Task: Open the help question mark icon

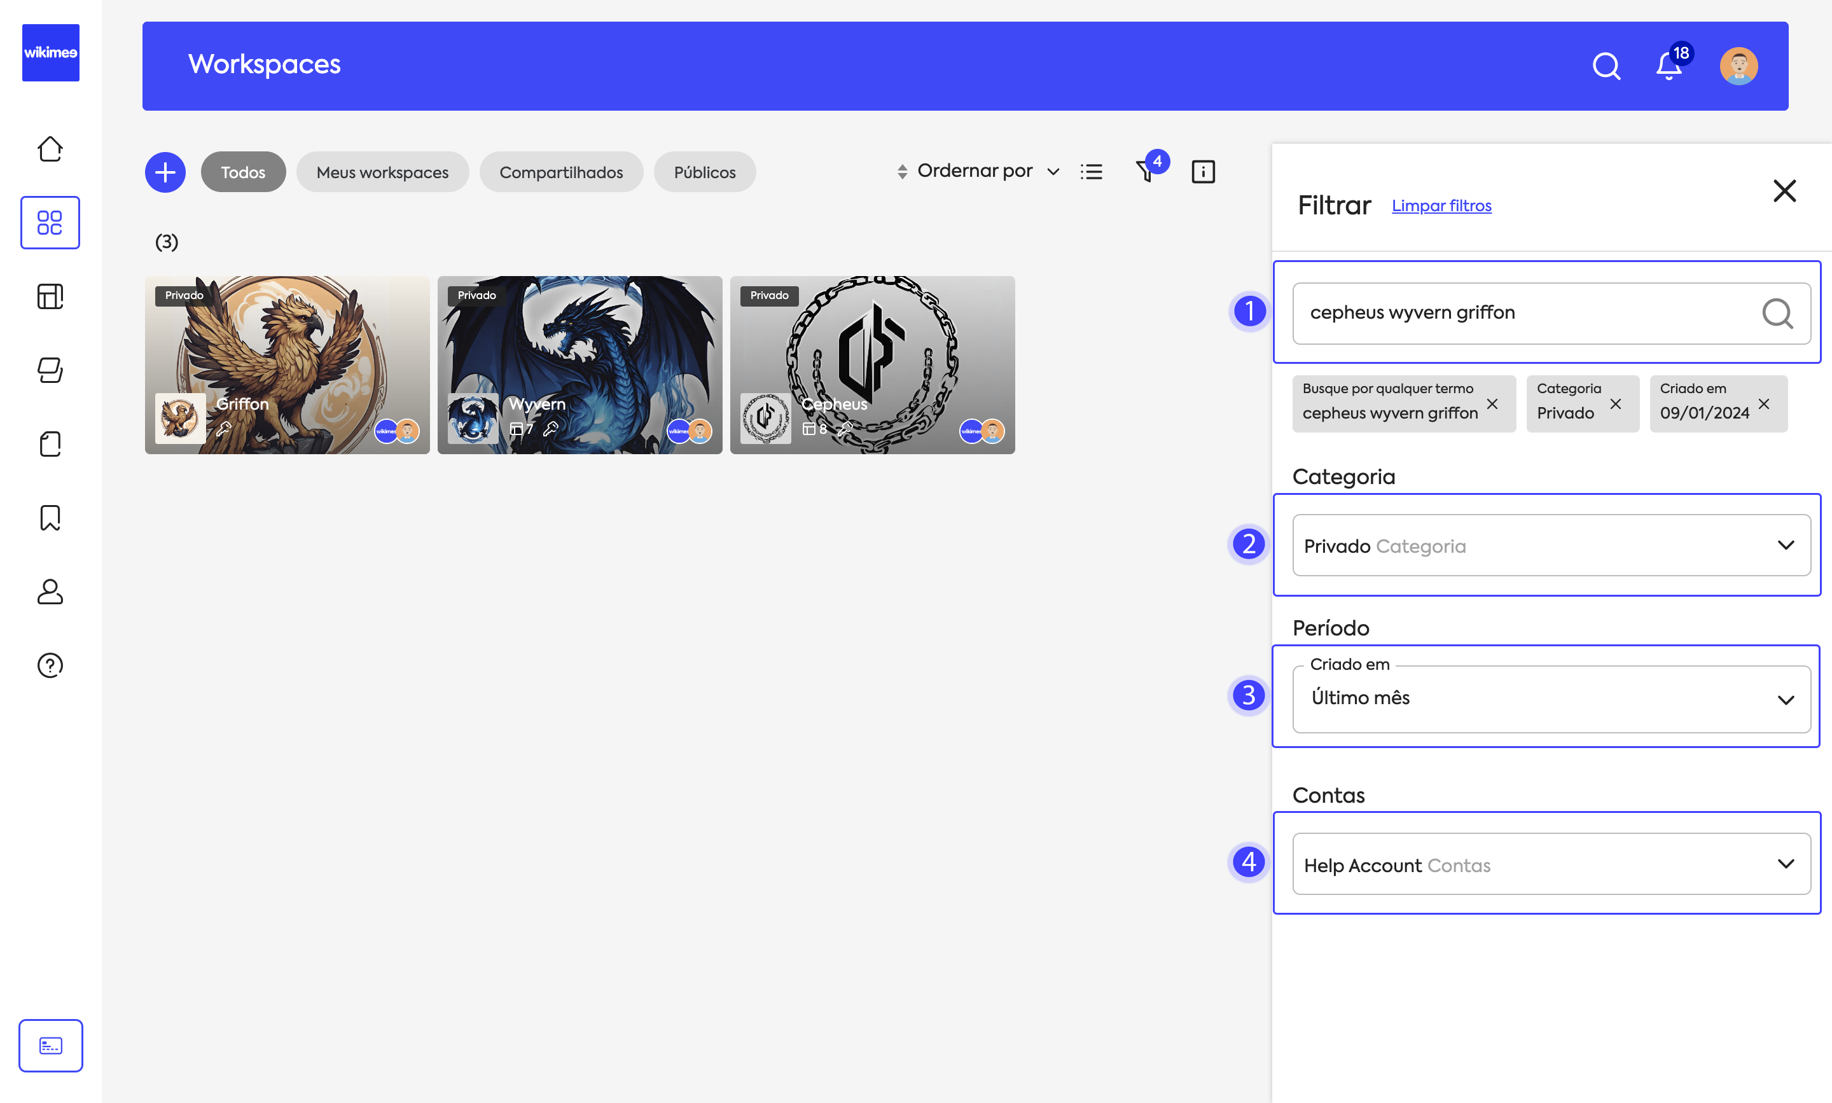Action: 50,665
